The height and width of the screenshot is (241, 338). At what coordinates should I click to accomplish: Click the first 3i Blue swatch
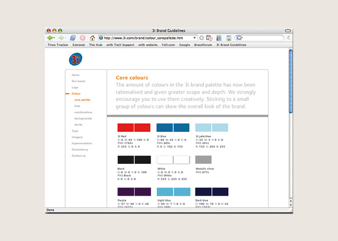pyautogui.click(x=165, y=128)
